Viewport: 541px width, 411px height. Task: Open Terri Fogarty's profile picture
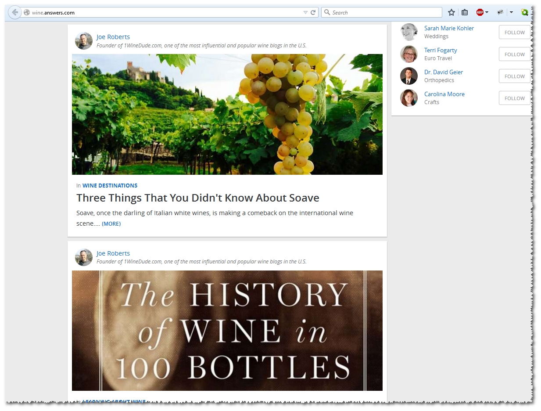409,54
